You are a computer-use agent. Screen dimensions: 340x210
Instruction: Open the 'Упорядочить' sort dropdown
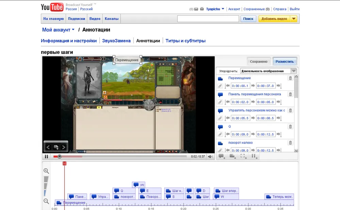[x=268, y=71]
